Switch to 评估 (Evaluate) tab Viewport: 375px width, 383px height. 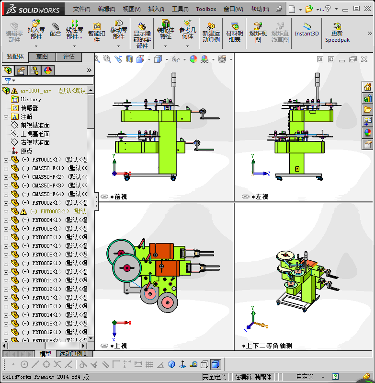pos(69,57)
